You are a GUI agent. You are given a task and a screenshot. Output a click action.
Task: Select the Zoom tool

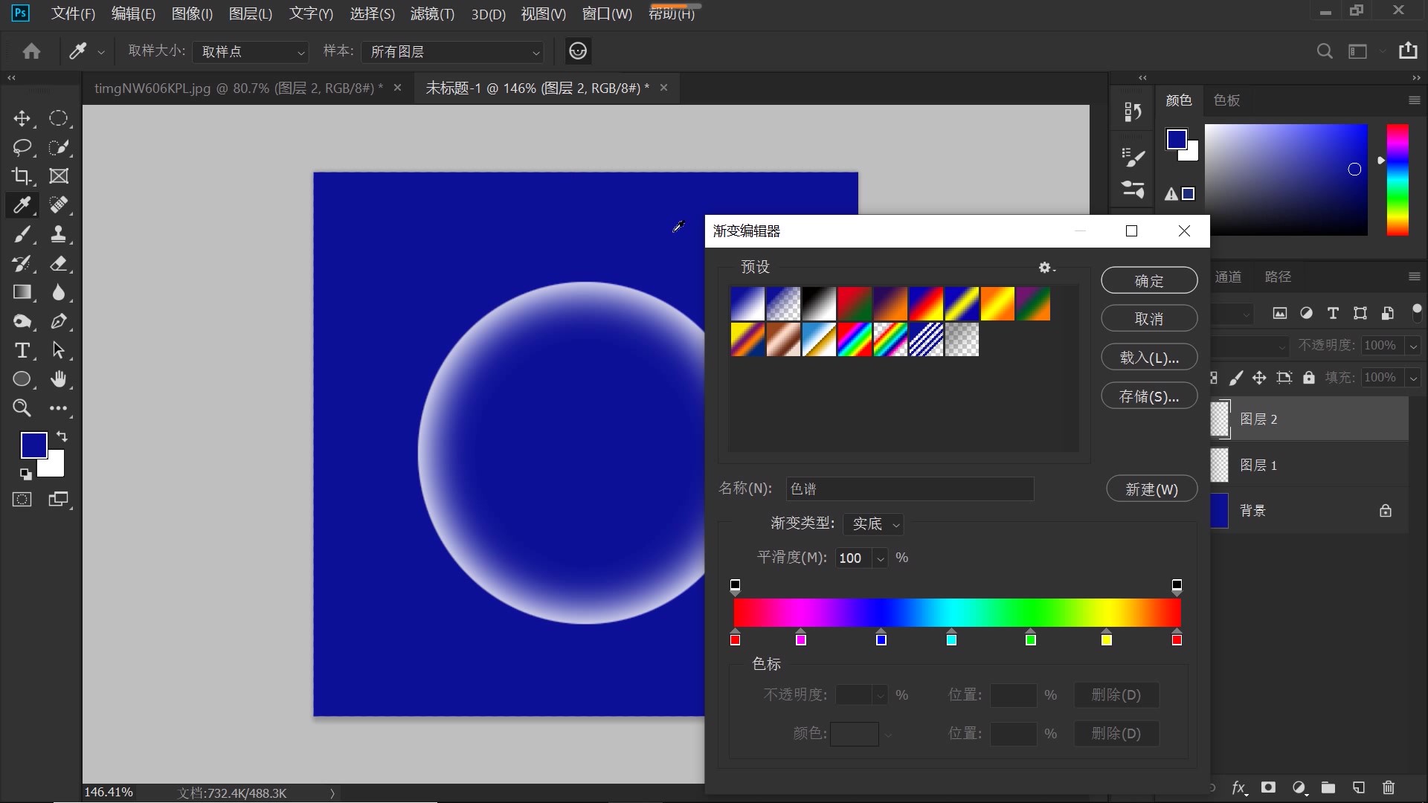tap(22, 408)
